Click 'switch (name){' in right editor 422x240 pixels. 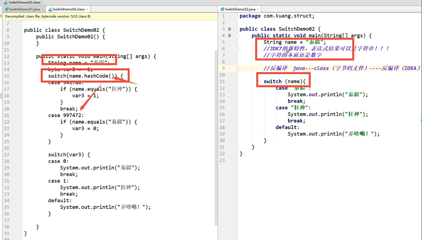[x=284, y=81]
